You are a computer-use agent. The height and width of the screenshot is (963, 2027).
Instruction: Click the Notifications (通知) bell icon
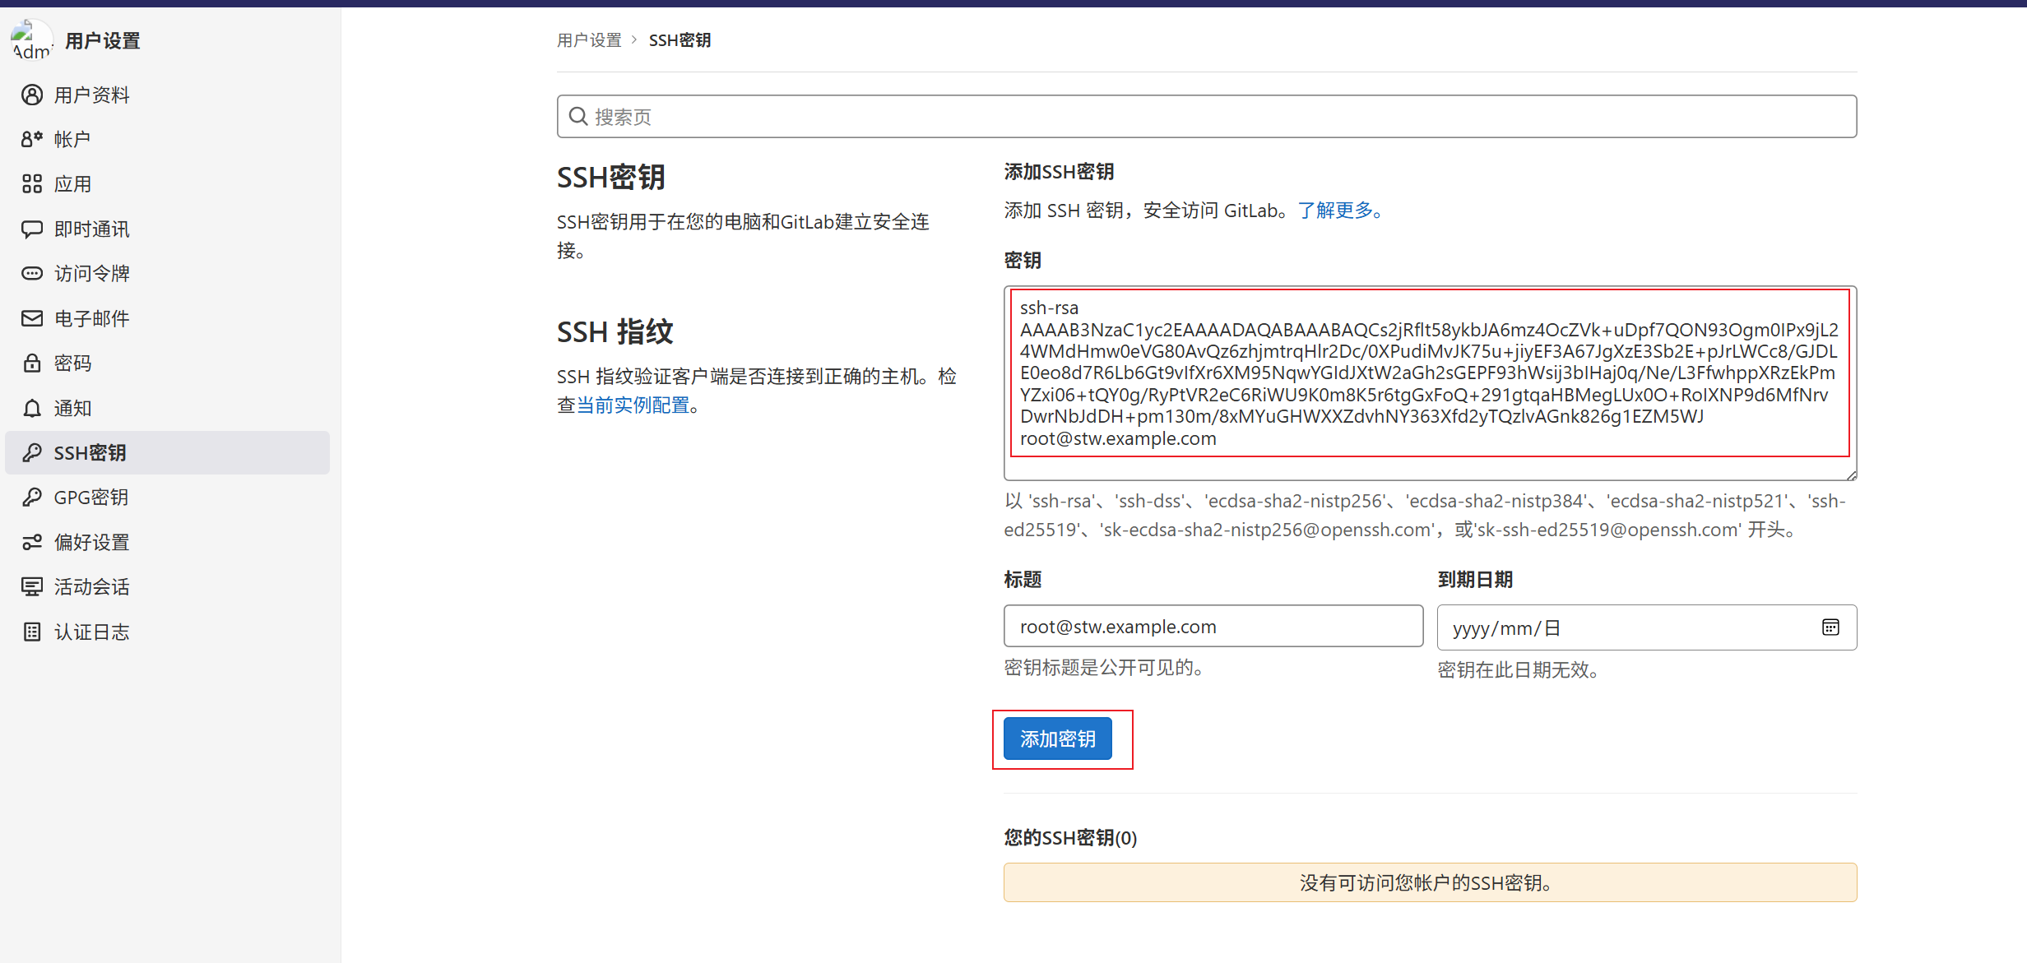(32, 408)
